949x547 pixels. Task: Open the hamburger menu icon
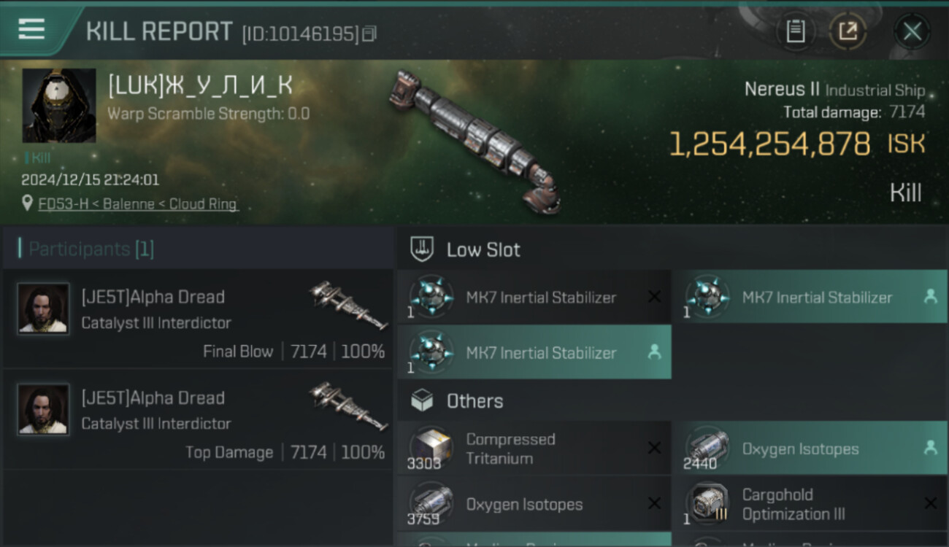[x=31, y=29]
